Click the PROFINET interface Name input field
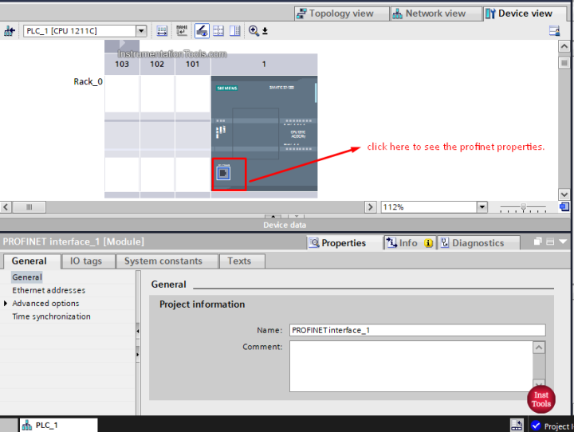This screenshot has width=574, height=432. tap(417, 330)
